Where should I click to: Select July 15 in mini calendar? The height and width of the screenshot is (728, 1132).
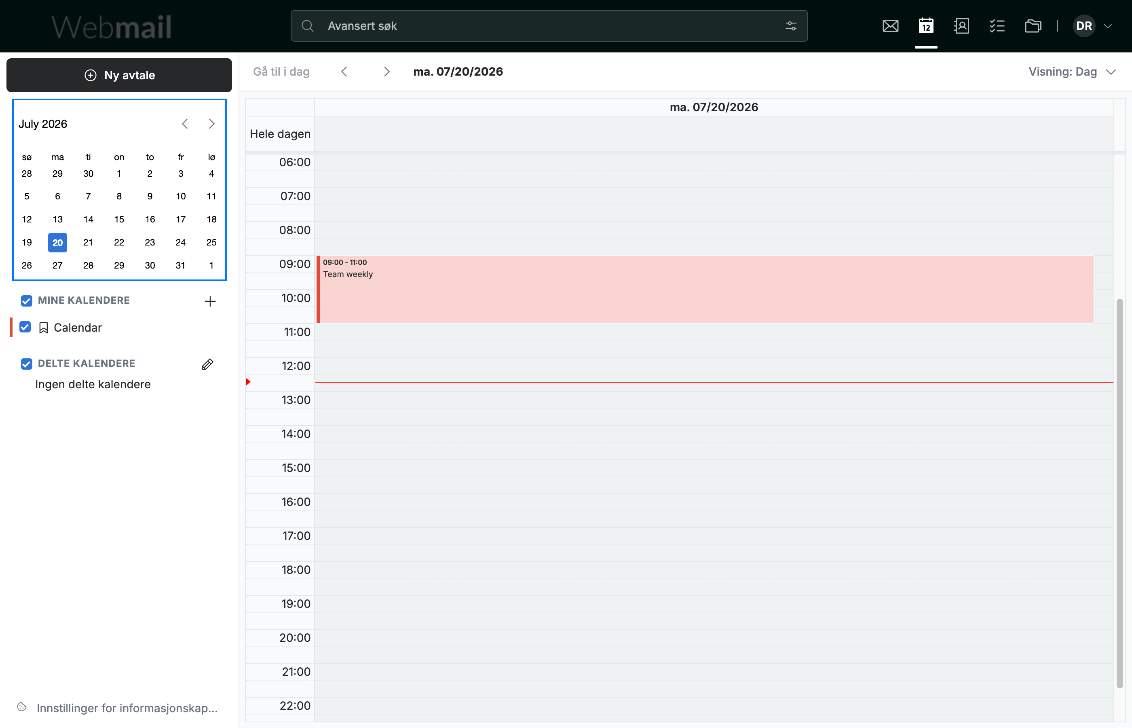(x=119, y=219)
